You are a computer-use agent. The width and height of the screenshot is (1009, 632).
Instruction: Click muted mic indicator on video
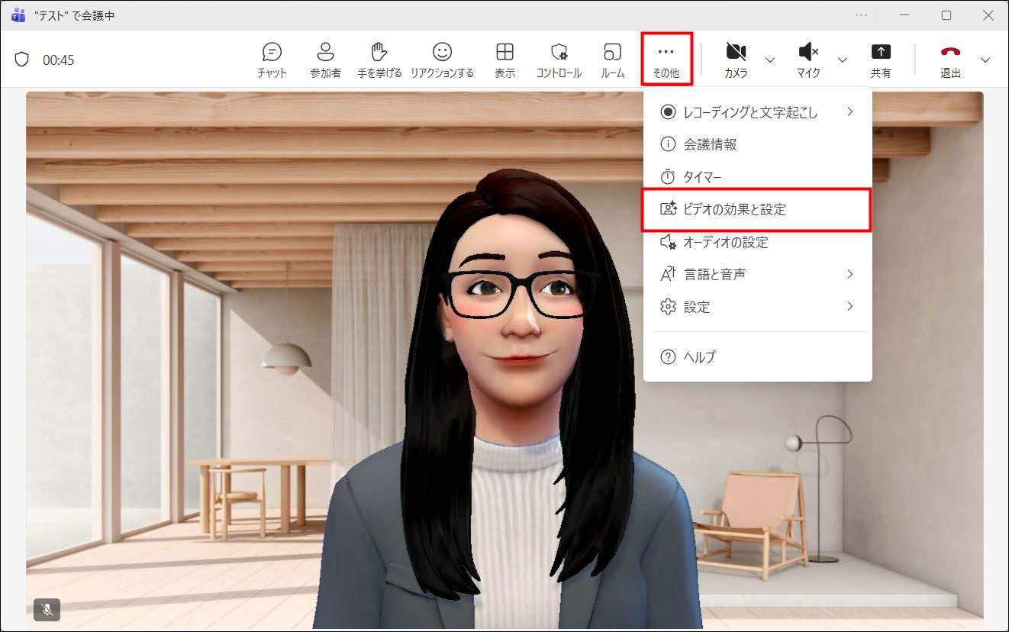[x=47, y=610]
